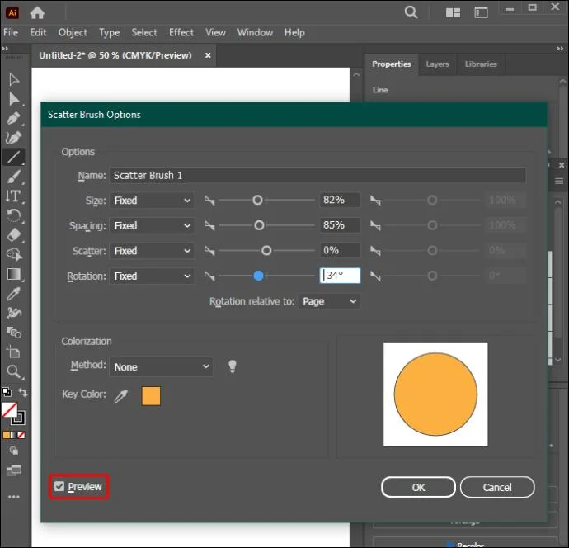Open Spacing Fixed dropdown
Screen dimensions: 569x548
coord(152,225)
